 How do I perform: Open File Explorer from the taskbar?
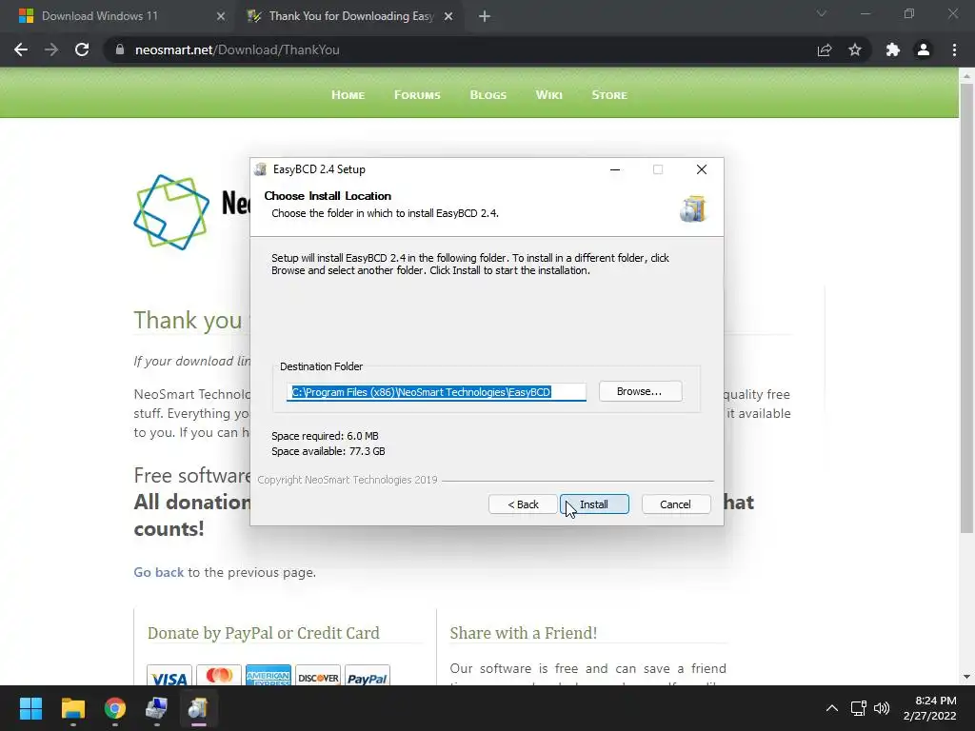72,708
